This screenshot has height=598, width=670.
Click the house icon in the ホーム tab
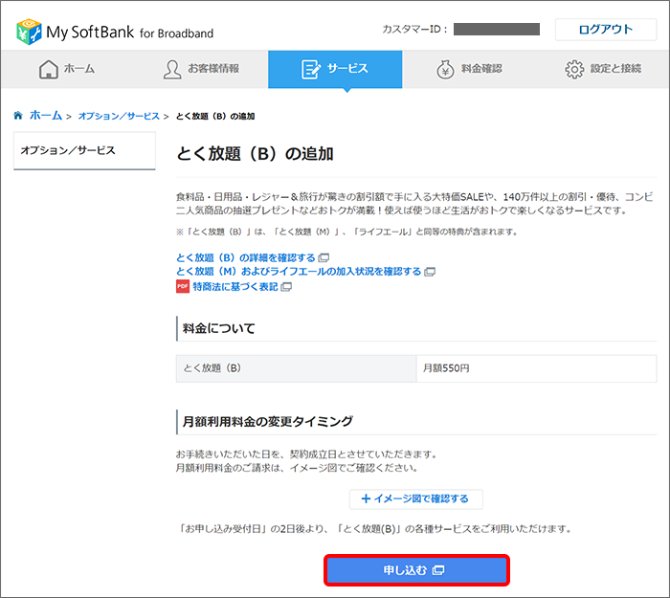click(48, 69)
